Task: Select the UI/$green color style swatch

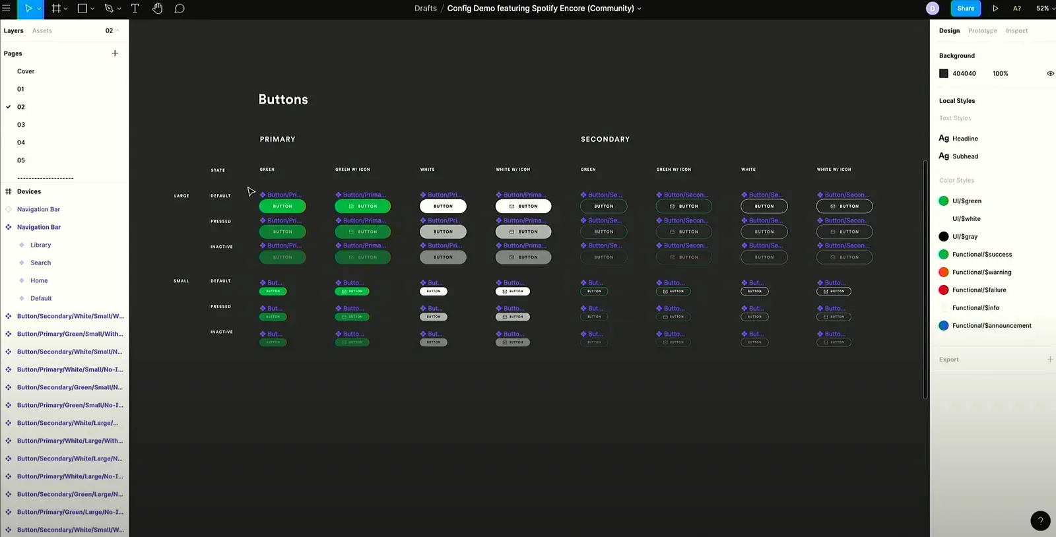Action: click(944, 201)
